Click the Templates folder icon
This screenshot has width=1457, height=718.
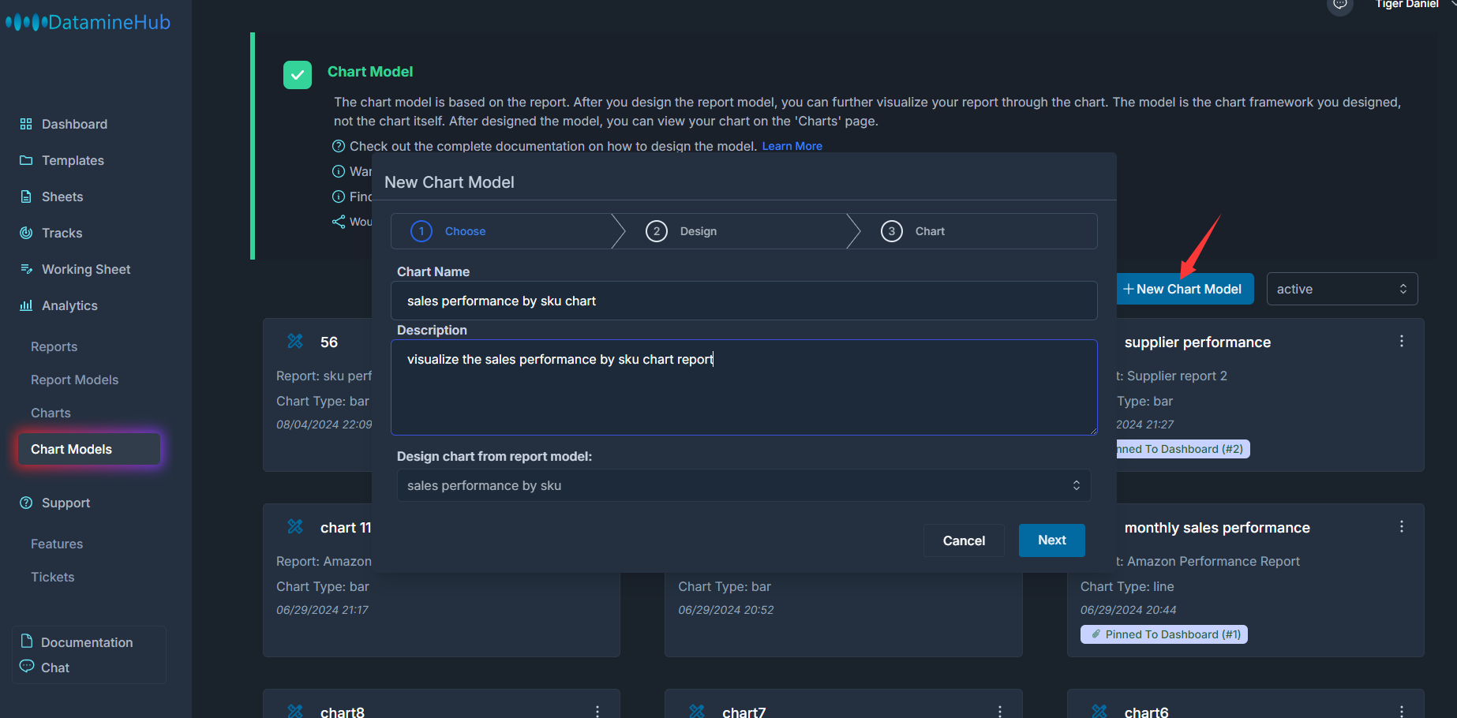point(26,160)
